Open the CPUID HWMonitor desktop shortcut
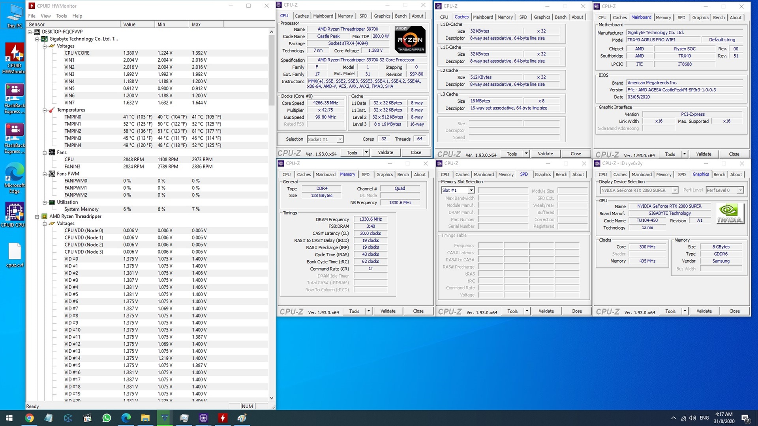Image resolution: width=758 pixels, height=426 pixels. tap(14, 58)
